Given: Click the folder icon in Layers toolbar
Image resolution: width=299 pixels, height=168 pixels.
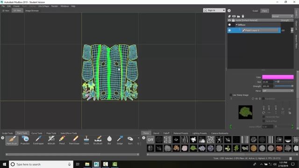Looking at the screenshot, I should tap(238, 16).
